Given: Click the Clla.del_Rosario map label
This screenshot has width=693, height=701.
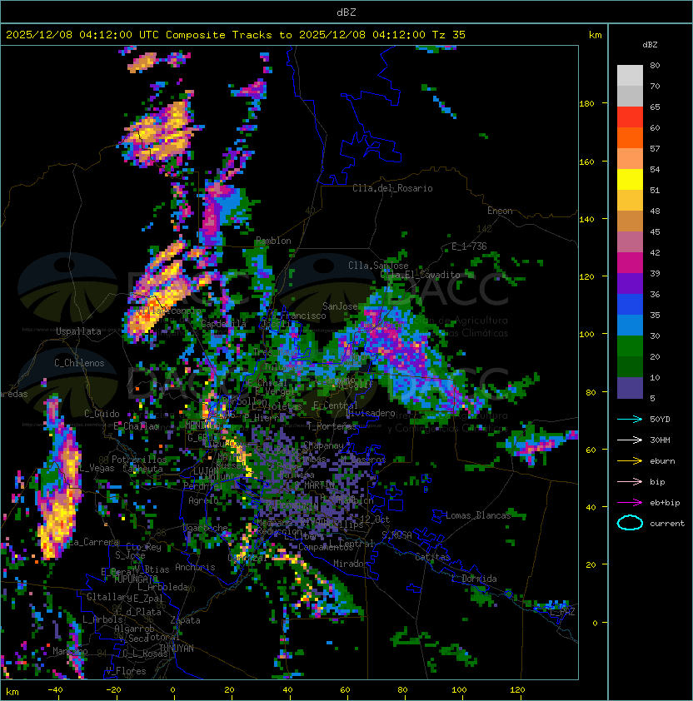Looking at the screenshot, I should (392, 188).
